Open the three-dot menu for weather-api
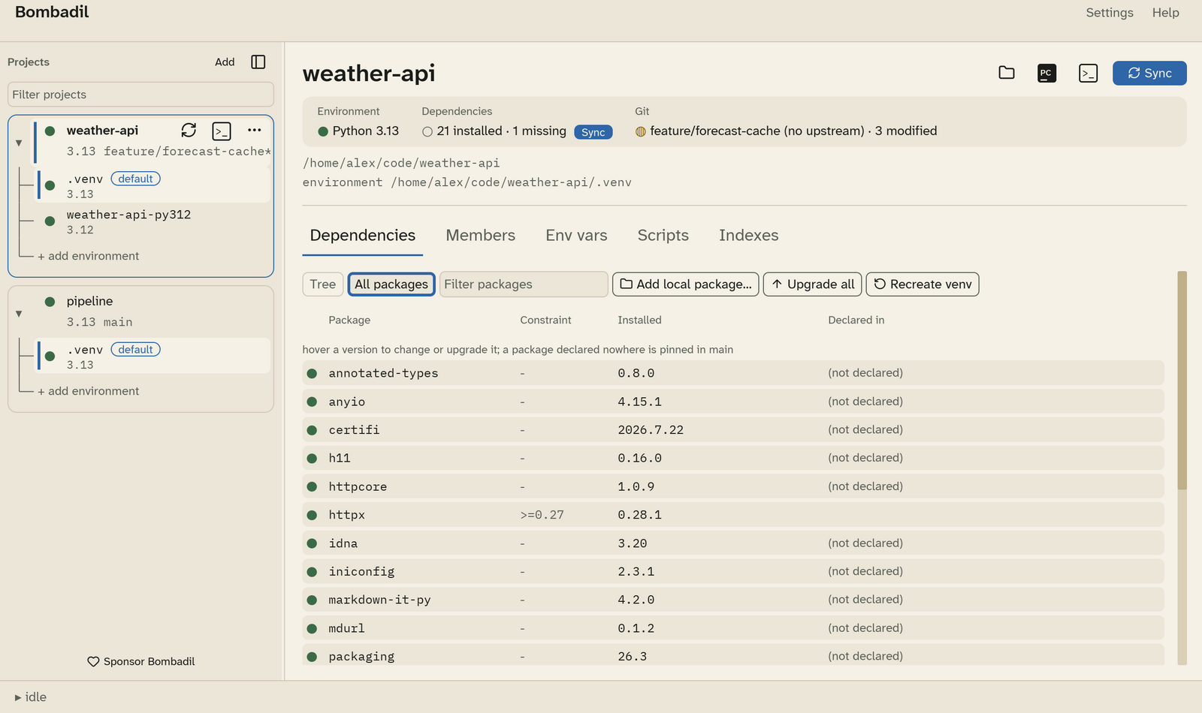This screenshot has width=1202, height=713. (x=255, y=131)
